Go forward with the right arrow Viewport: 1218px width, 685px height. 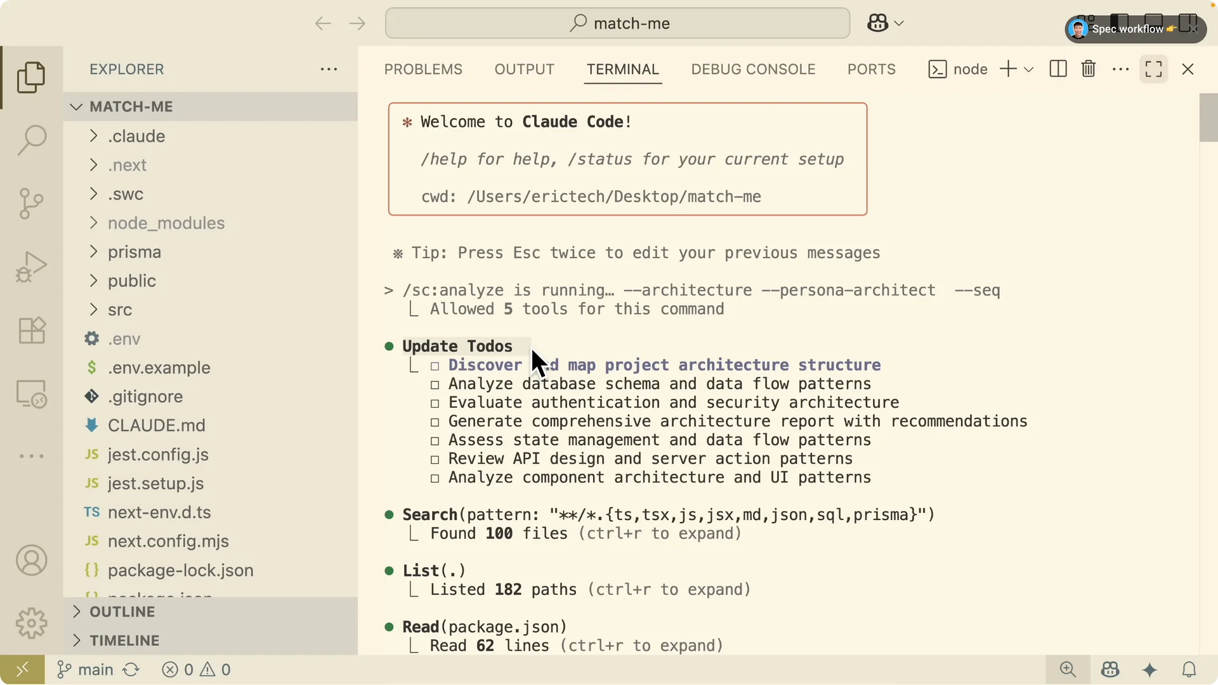[357, 23]
